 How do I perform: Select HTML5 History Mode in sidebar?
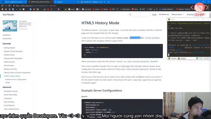pos(12,76)
